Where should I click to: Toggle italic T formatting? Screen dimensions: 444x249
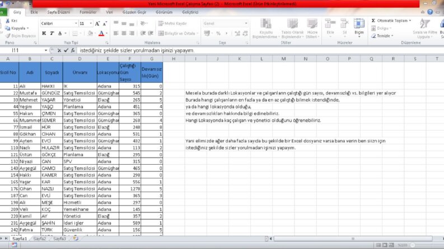point(52,33)
